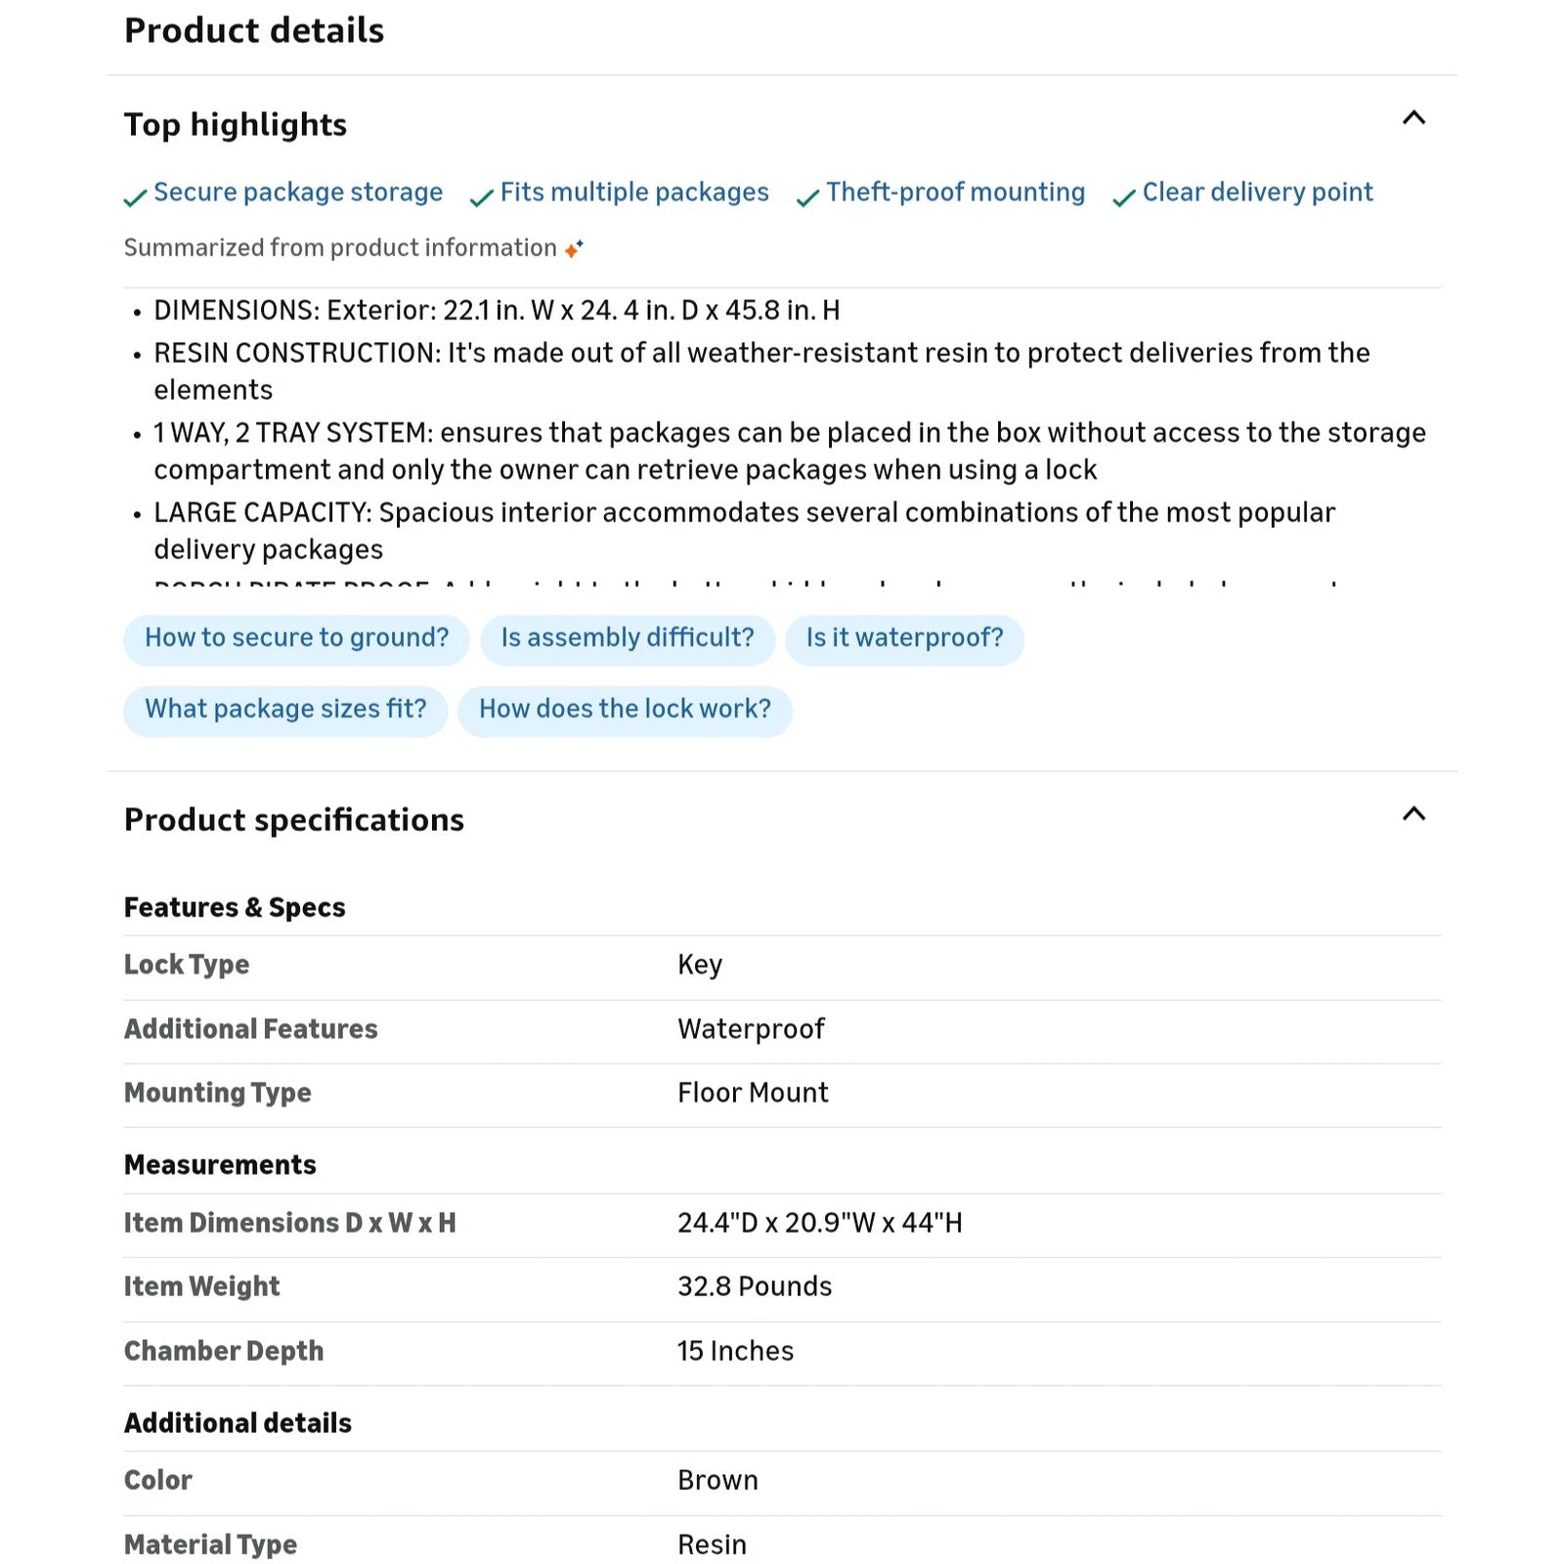1564x1564 pixels.
Task: Click the Secure package storage checkmark icon
Action: pyautogui.click(x=135, y=198)
